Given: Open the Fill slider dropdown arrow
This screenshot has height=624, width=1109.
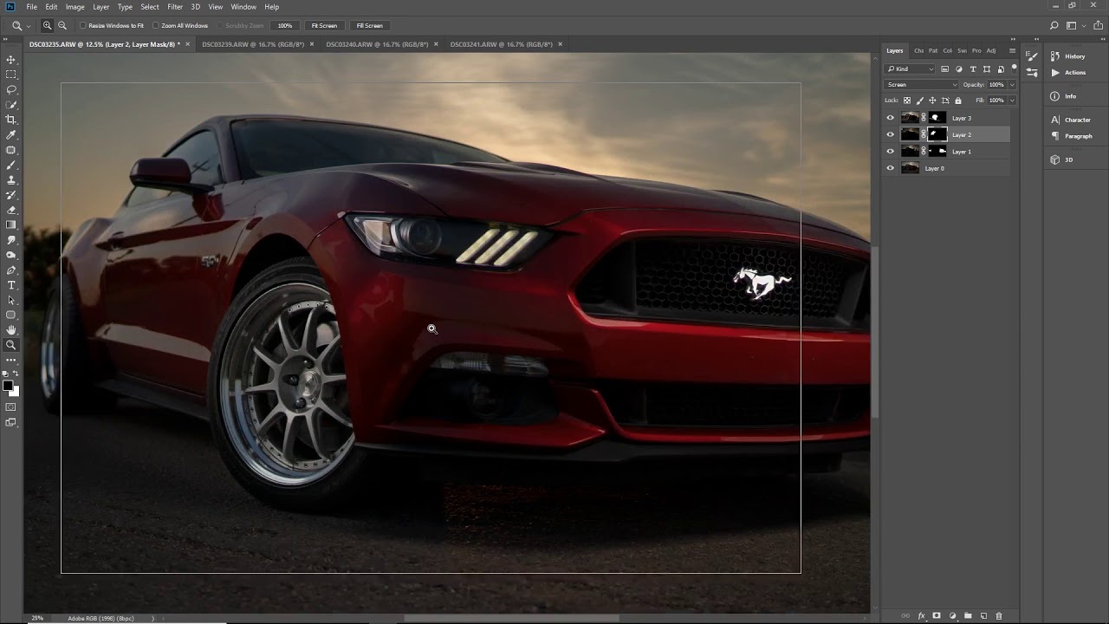Looking at the screenshot, I should click(1012, 101).
